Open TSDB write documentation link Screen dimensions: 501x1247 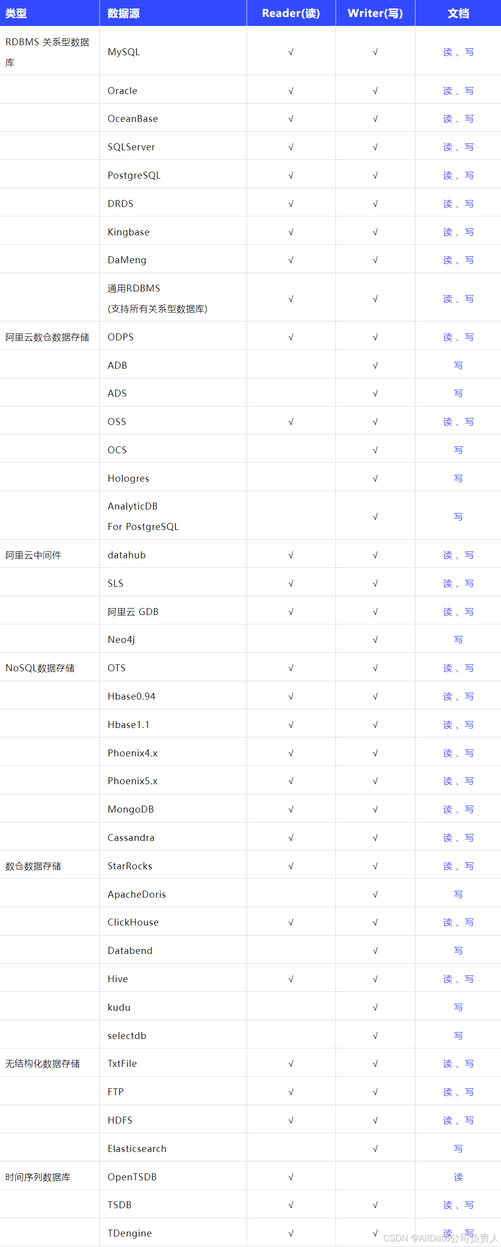pos(469,1205)
